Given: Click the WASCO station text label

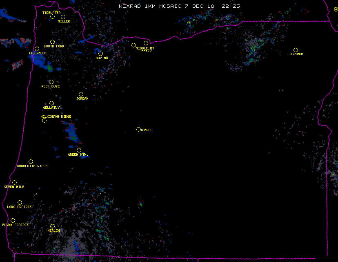Looking at the screenshot, I should [147, 51].
